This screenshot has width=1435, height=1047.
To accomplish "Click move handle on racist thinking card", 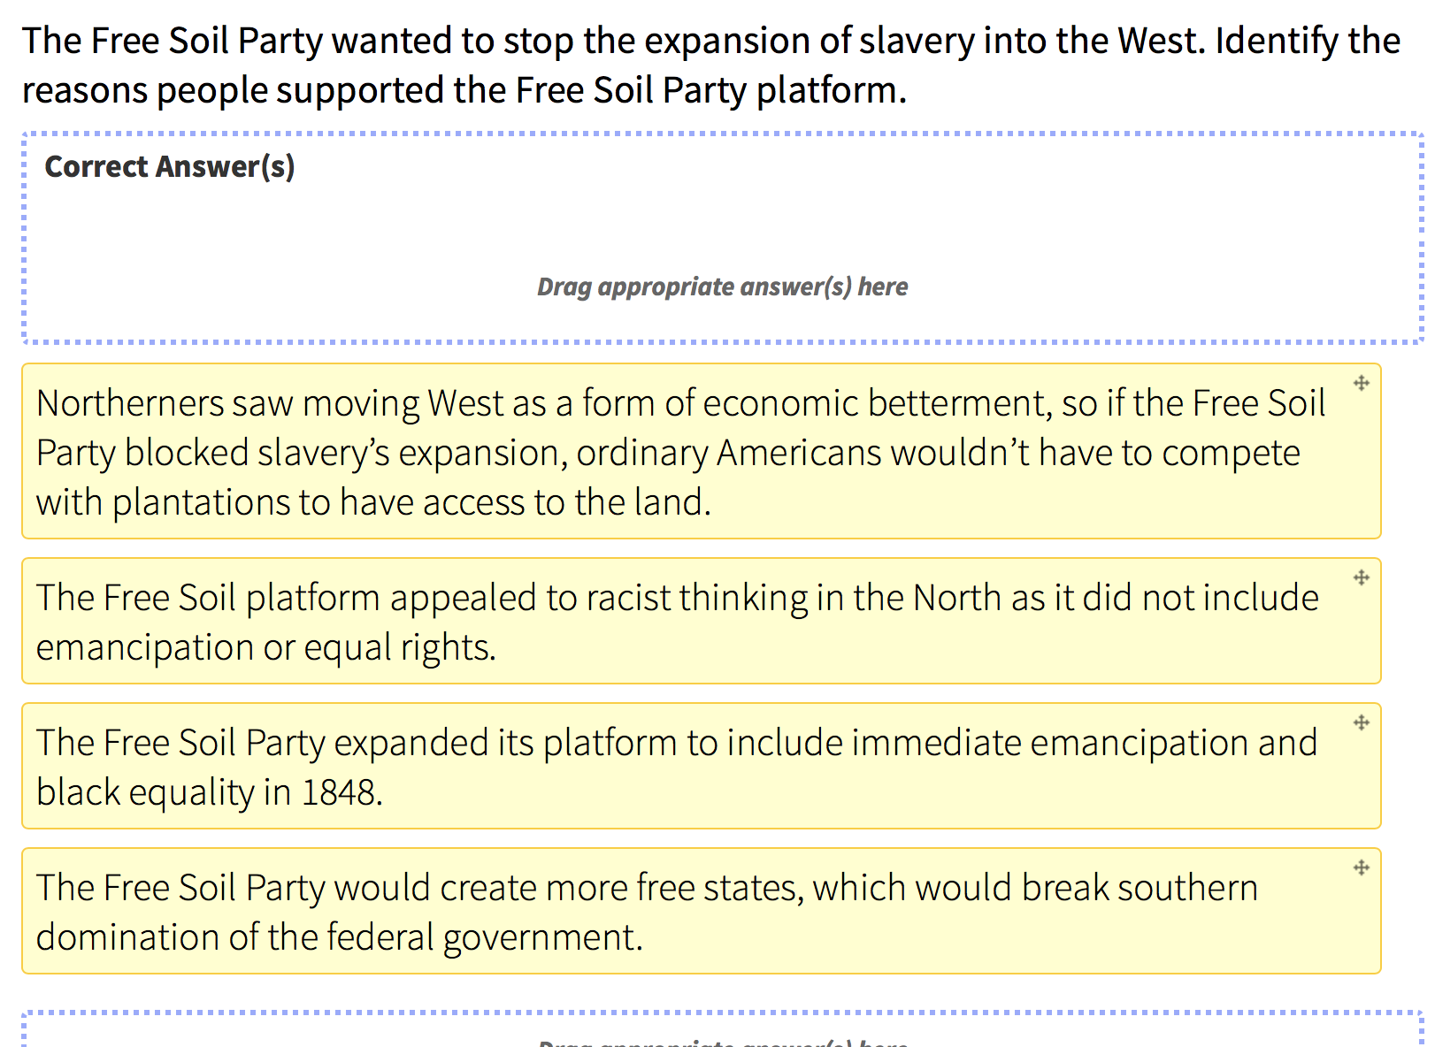I will (1362, 577).
